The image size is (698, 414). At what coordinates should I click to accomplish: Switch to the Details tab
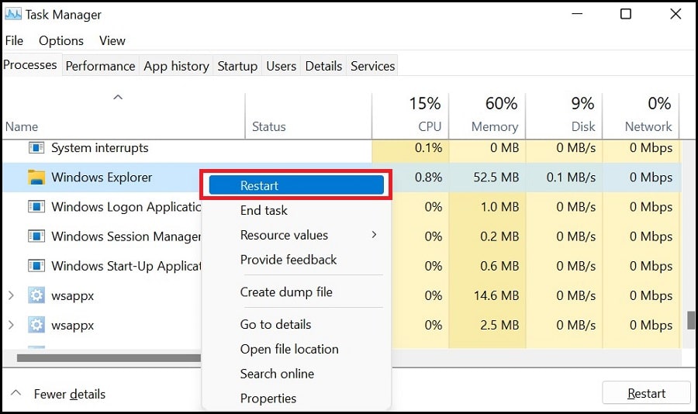tap(323, 66)
